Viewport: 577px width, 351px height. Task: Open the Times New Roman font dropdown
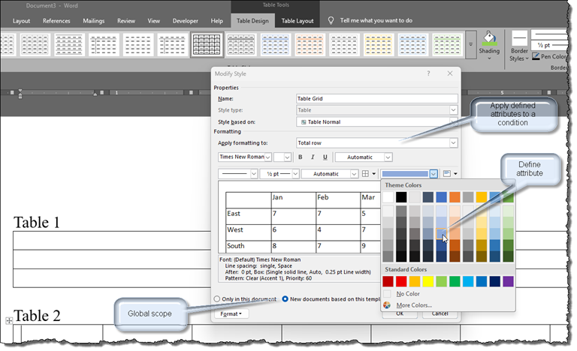click(268, 157)
